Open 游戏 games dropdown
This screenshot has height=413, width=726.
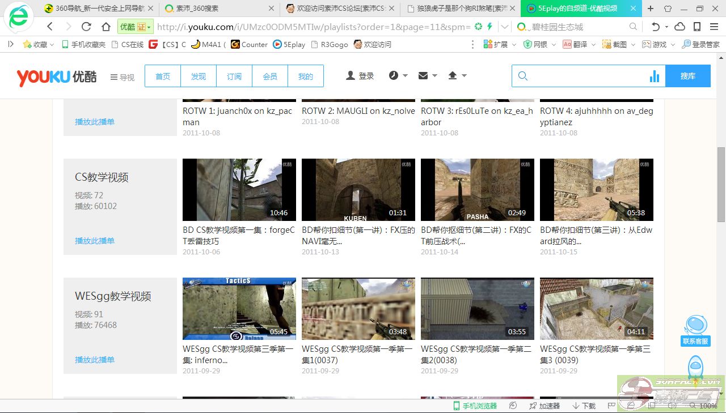tap(659, 44)
